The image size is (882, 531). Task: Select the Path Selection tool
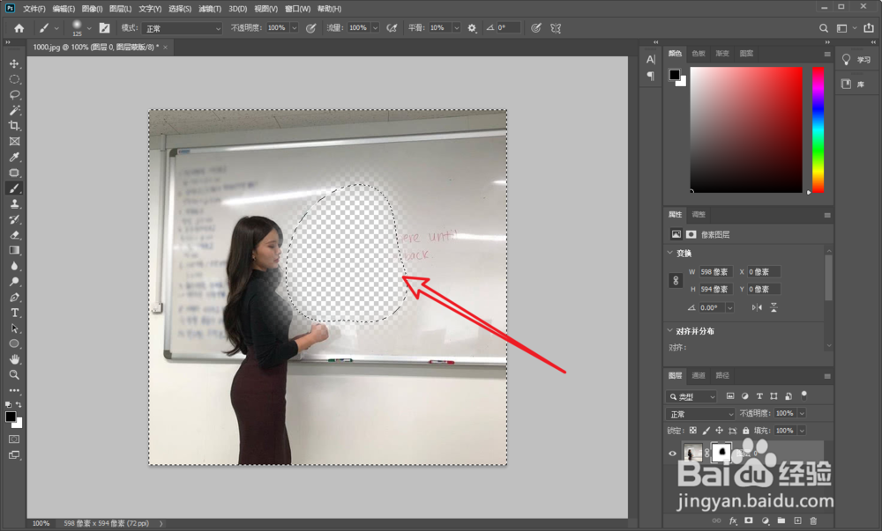pyautogui.click(x=15, y=328)
